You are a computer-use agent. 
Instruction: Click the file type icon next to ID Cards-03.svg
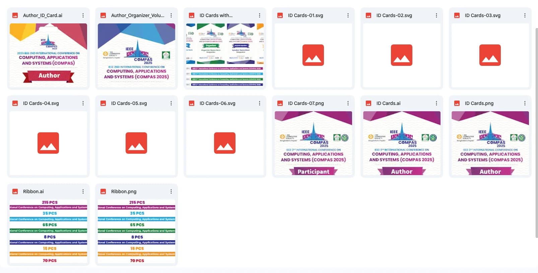pos(457,15)
